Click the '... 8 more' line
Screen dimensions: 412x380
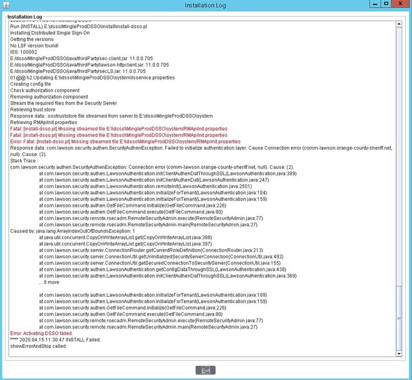point(49,282)
